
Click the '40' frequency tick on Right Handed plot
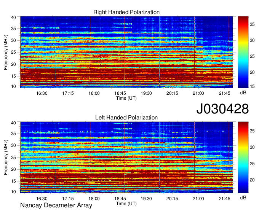pyautogui.click(x=13, y=17)
